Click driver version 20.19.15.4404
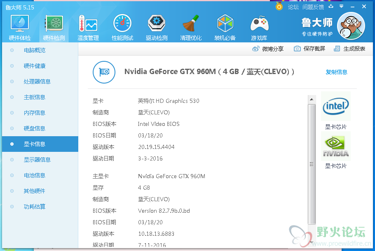The image size is (375, 251). coord(156,147)
